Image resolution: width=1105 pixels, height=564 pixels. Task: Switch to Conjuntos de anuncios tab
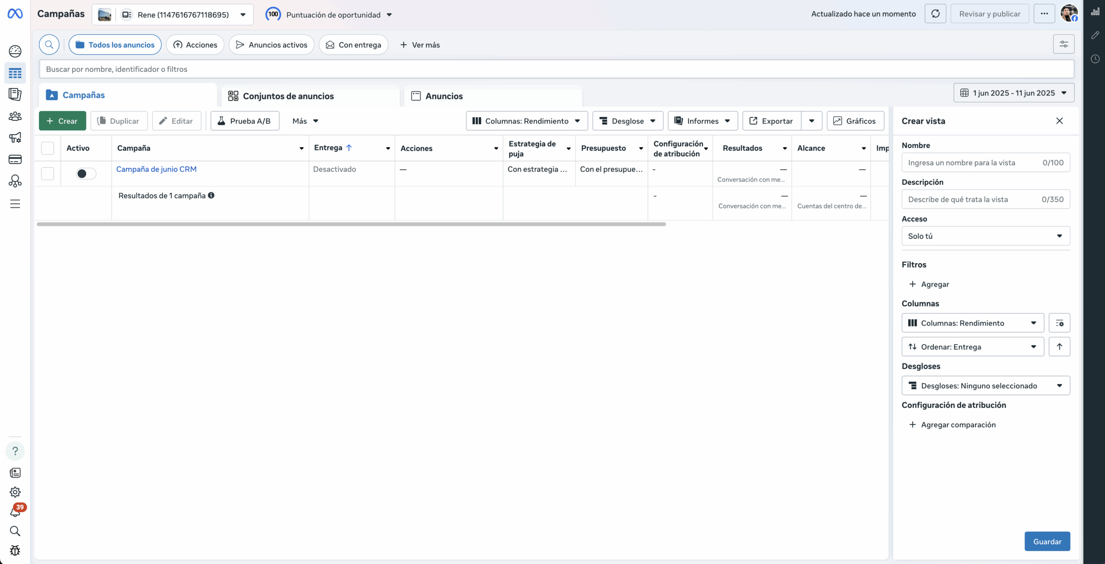pyautogui.click(x=288, y=96)
